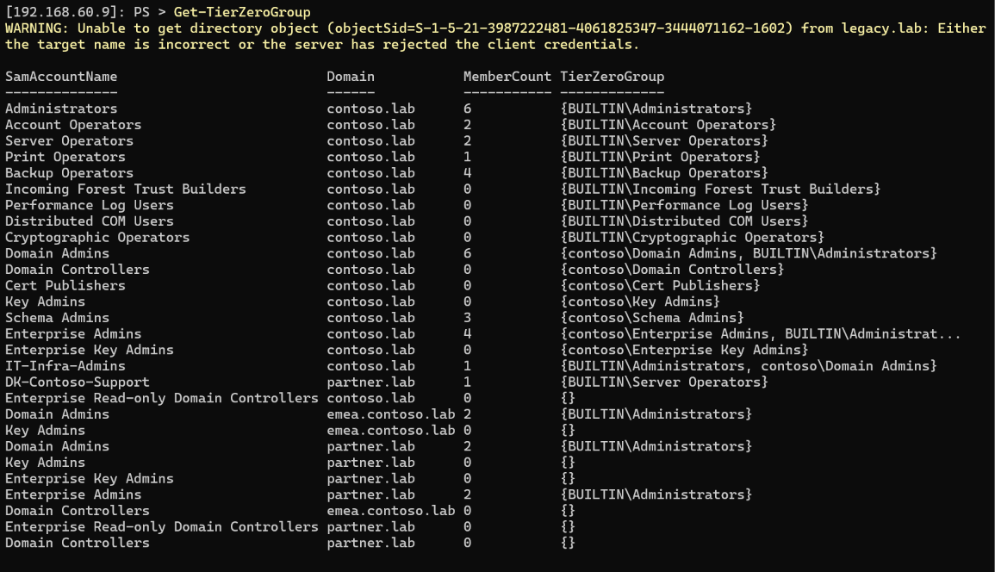Select "Enterprise Read-only Domain Controllers" in contoso.lab row
995x572 pixels.
pyautogui.click(x=161, y=398)
